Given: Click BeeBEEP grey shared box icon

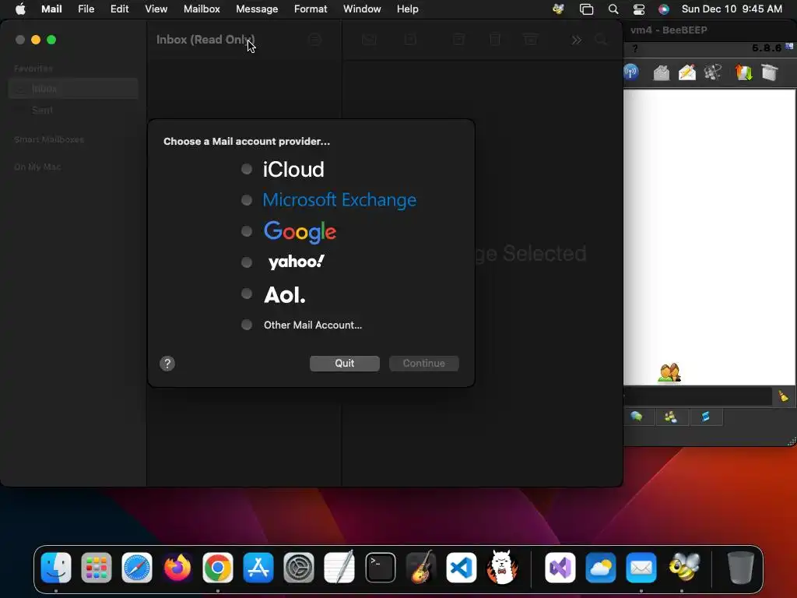Looking at the screenshot, I should [x=770, y=72].
